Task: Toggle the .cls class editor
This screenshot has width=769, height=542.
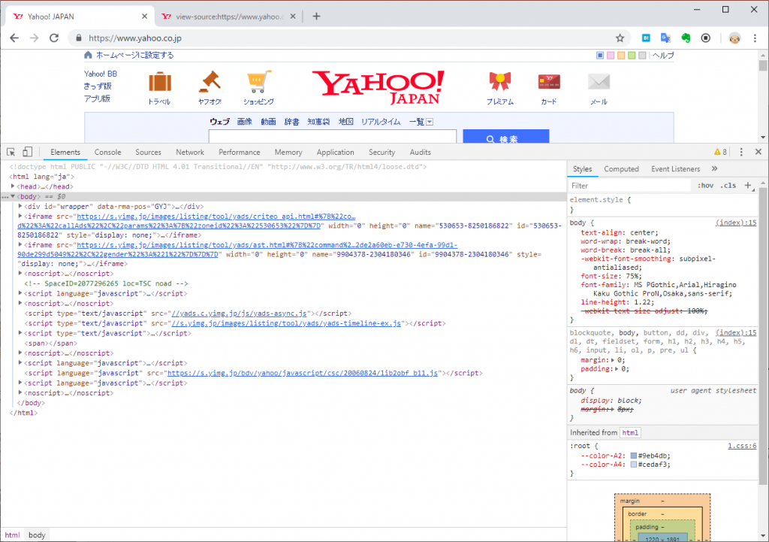Action: tap(728, 185)
